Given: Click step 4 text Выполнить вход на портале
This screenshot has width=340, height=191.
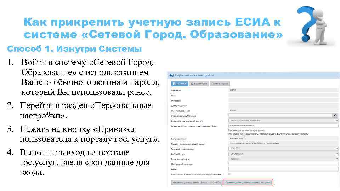Looking at the screenshot, I should 85,162.
